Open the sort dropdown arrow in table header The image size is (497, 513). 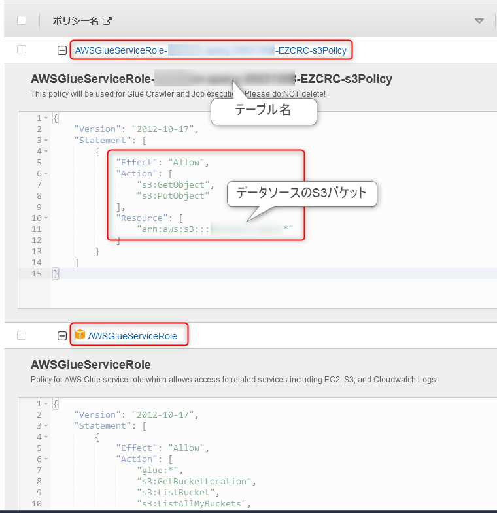479,21
